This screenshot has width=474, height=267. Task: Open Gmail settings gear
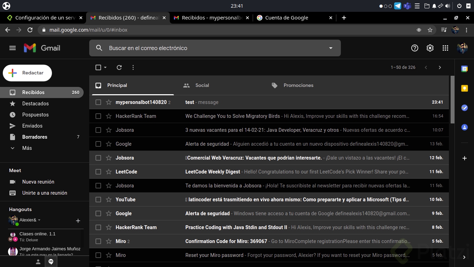(x=430, y=48)
